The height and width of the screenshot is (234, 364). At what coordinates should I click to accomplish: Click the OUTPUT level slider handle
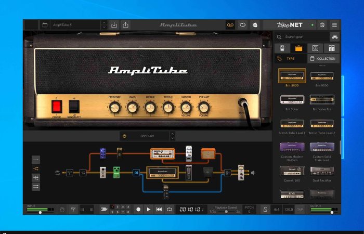click(332, 212)
